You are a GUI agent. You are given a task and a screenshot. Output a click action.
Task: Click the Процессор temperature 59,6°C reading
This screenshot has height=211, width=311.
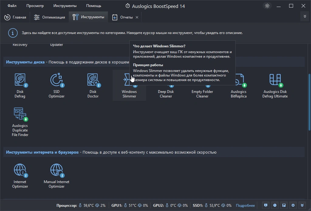click(88, 206)
